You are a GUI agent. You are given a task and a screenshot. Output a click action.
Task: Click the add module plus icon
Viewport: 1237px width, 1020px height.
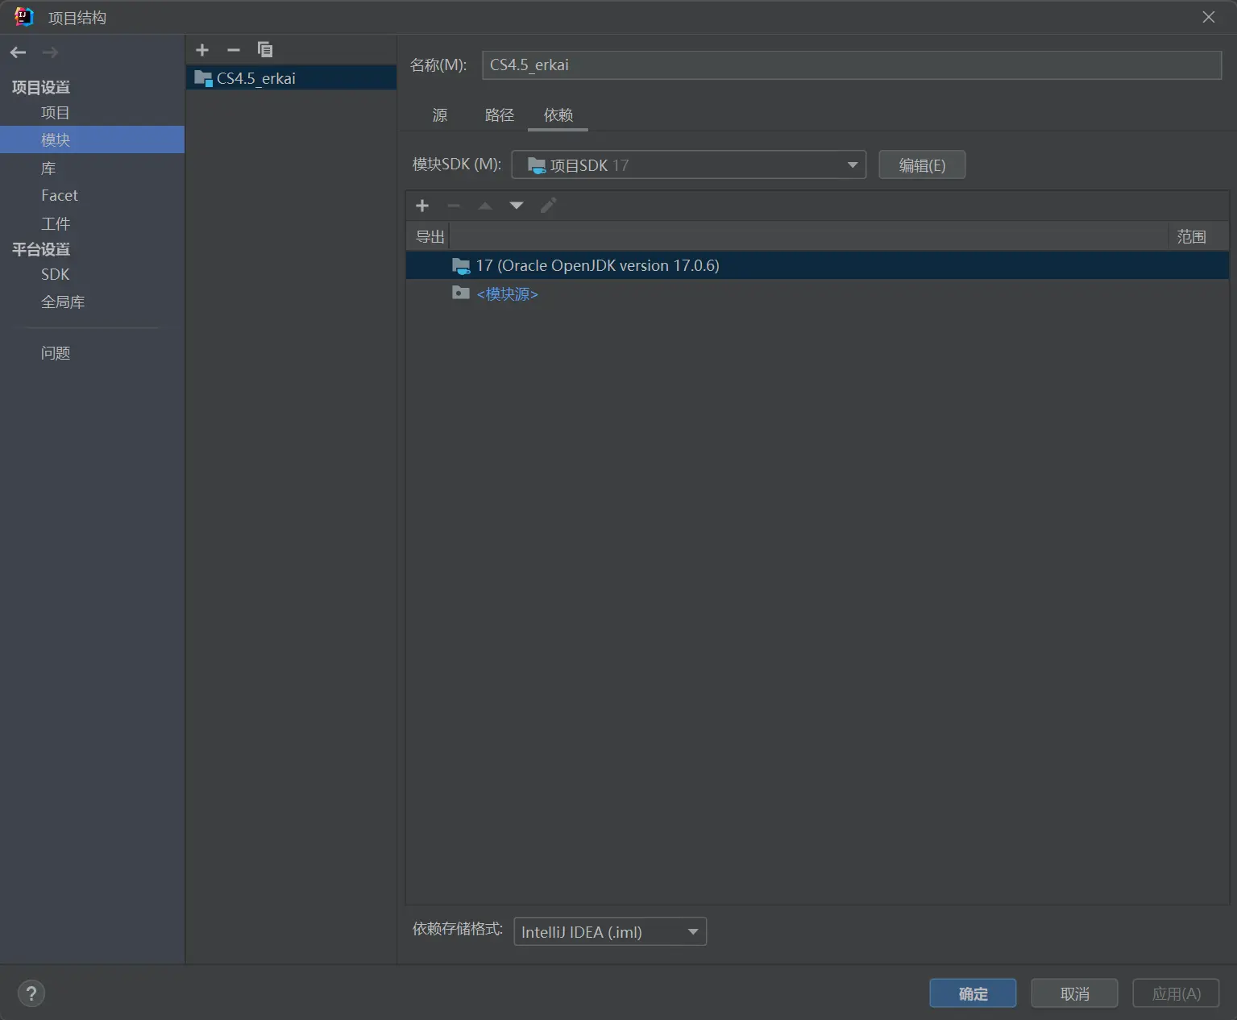point(202,50)
